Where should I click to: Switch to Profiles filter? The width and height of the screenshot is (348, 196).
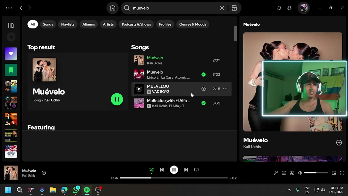tap(165, 24)
